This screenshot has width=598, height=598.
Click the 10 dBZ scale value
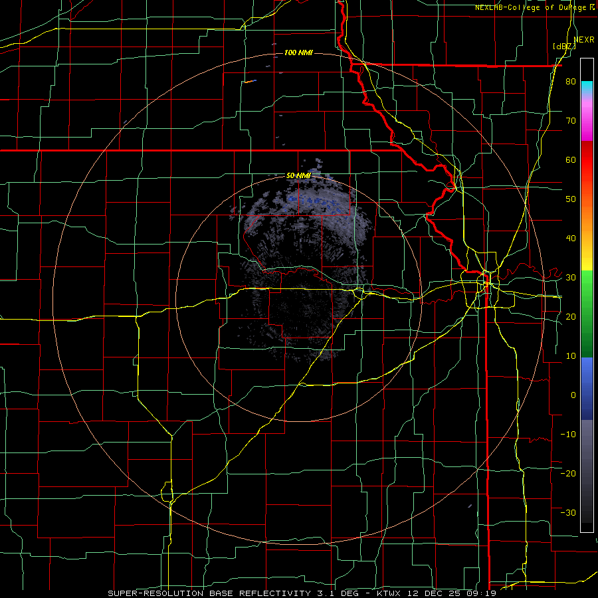pos(571,356)
